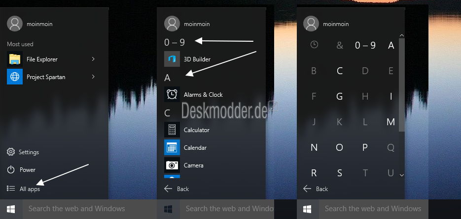This screenshot has height=219, width=461.
Task: Click scrollbar down arrow in letter grid
Action: [x=402, y=175]
